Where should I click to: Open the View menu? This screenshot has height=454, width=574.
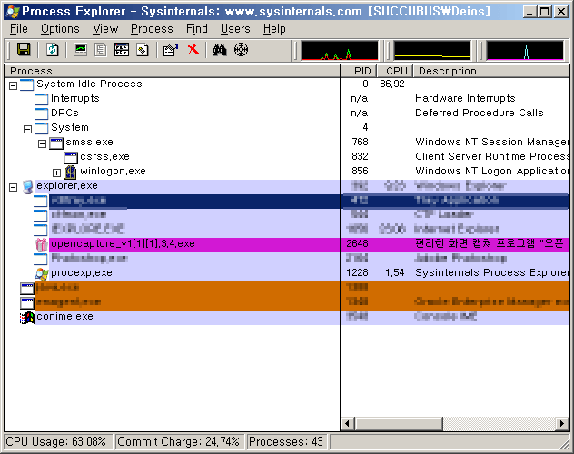[x=105, y=28]
